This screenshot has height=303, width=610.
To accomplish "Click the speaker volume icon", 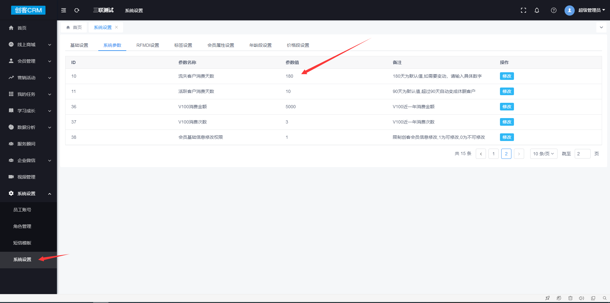I will [x=581, y=298].
